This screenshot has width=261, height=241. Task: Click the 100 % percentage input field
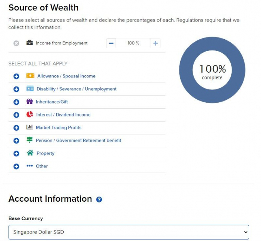133,43
